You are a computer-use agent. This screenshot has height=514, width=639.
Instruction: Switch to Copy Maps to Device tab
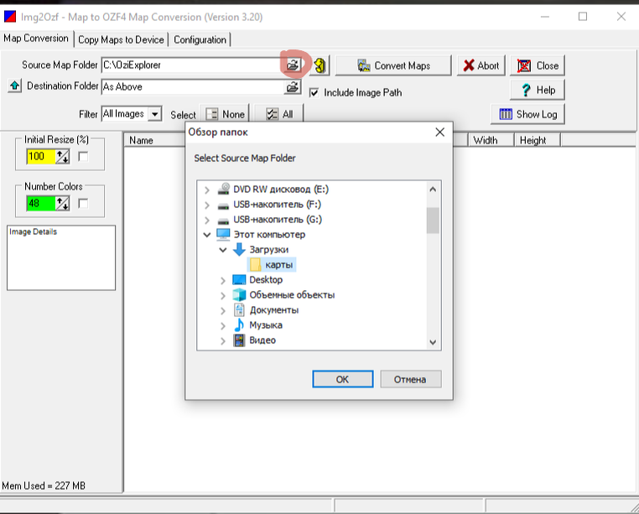pos(122,39)
